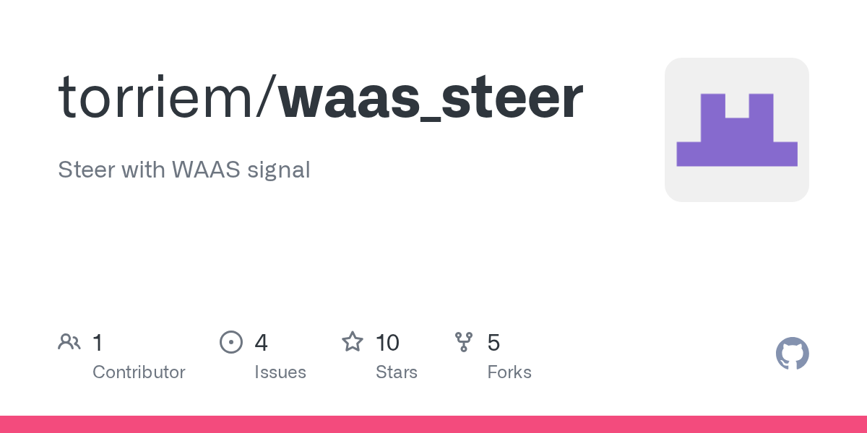Open the waas_steer repository name
867x433 pixels.
coord(431,97)
